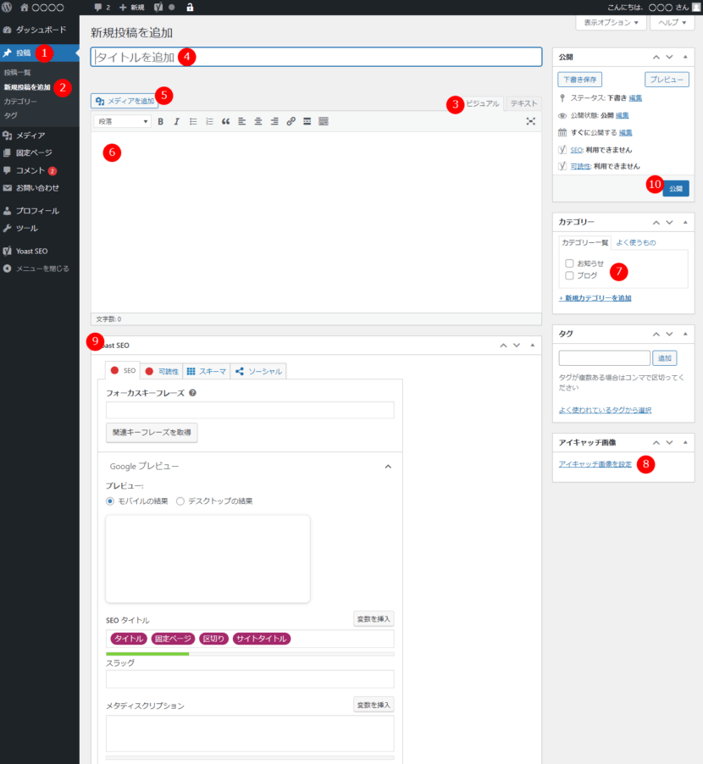Click the 公開 publish button
Screen dimensions: 703x764
coord(675,188)
